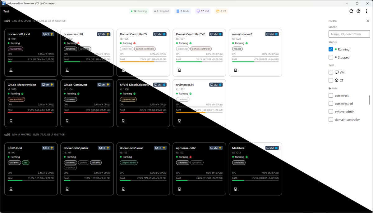
Task: Enable the VM type filter checkbox
Action: click(331, 72)
